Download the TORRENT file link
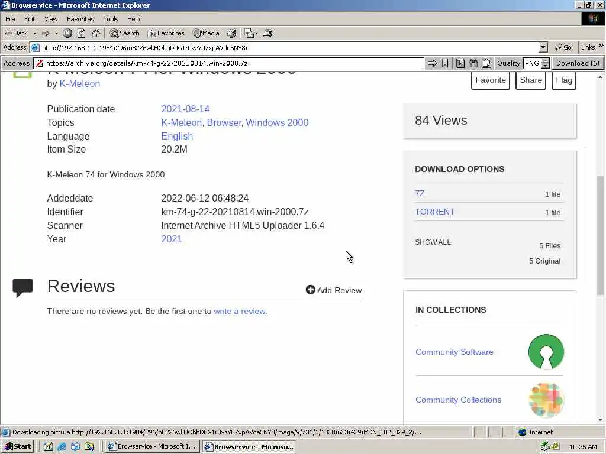This screenshot has height=454, width=606. pyautogui.click(x=435, y=212)
